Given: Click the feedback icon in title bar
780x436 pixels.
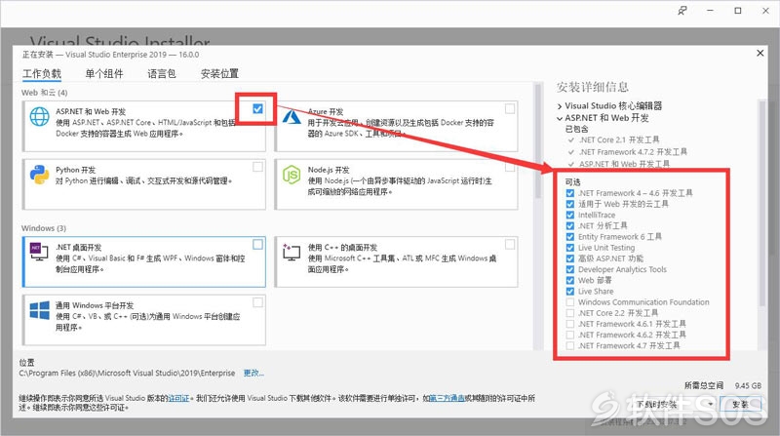Looking at the screenshot, I should tap(682, 11).
